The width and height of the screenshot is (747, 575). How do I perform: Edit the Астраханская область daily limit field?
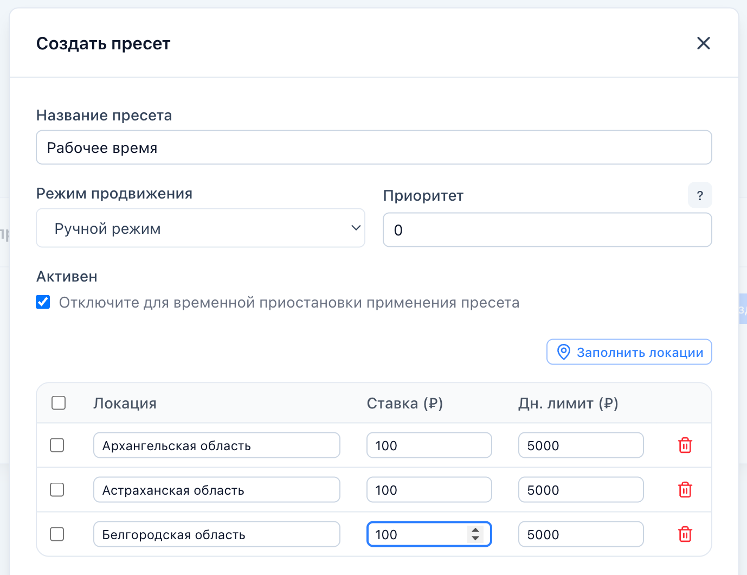581,490
